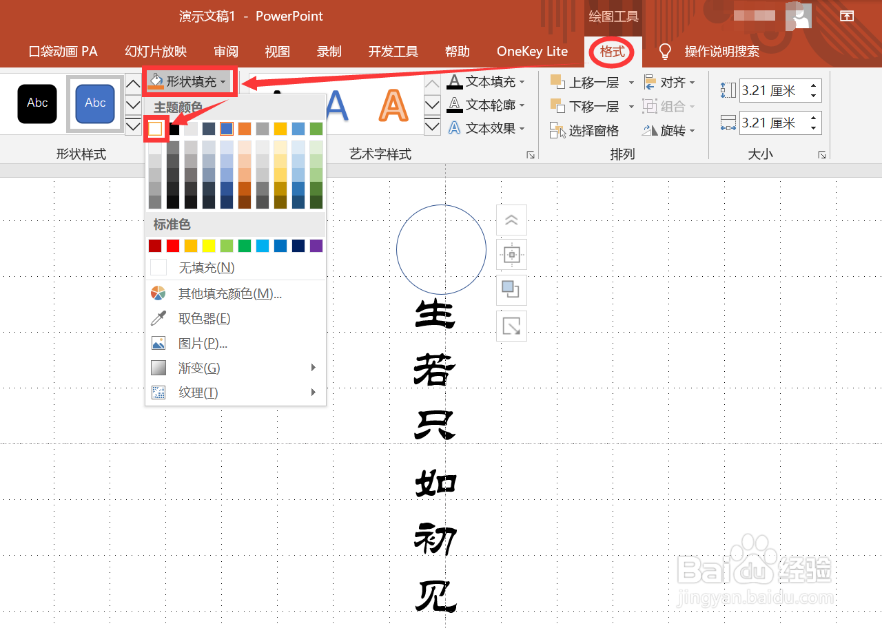Open the 口袋动画 PA tab
This screenshot has width=882, height=628.
pyautogui.click(x=63, y=52)
